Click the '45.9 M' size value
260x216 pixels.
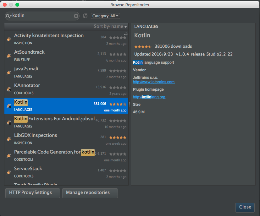pyautogui.click(x=139, y=112)
